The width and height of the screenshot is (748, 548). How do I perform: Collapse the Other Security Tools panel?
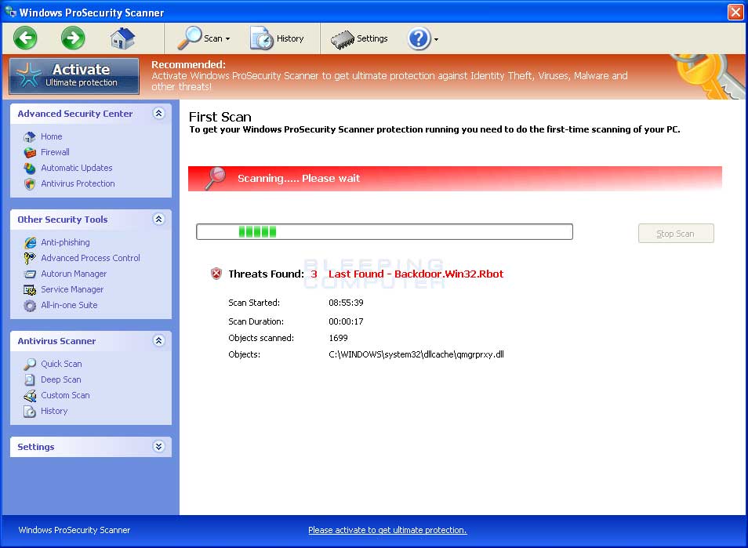[x=159, y=220]
